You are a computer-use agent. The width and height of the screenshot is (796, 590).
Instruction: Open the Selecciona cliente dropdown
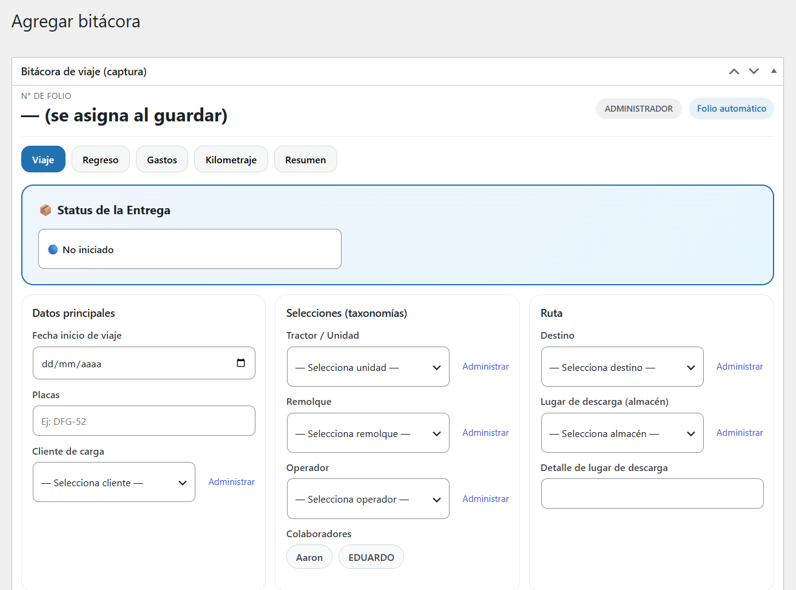pyautogui.click(x=114, y=482)
